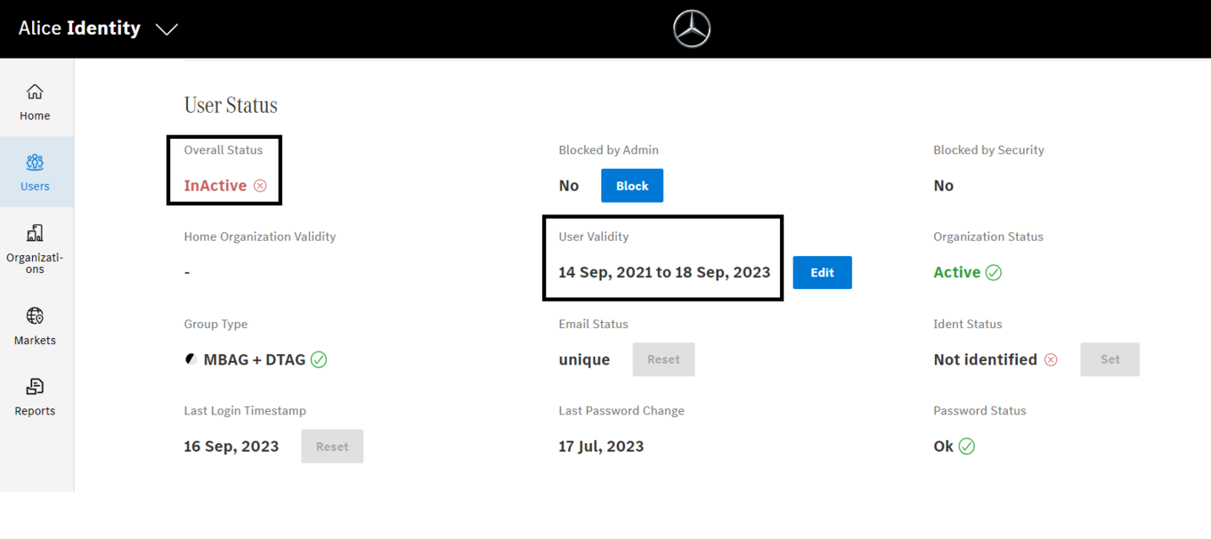Click Edit next to User Validity
This screenshot has height=539, width=1211.
822,273
